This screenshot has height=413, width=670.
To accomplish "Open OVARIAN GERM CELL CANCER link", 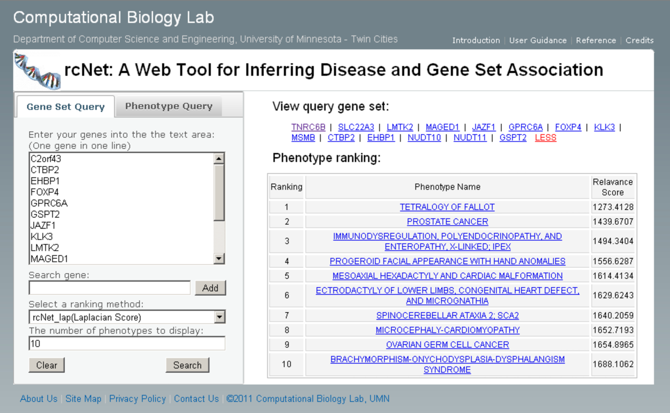I will tap(447, 344).
